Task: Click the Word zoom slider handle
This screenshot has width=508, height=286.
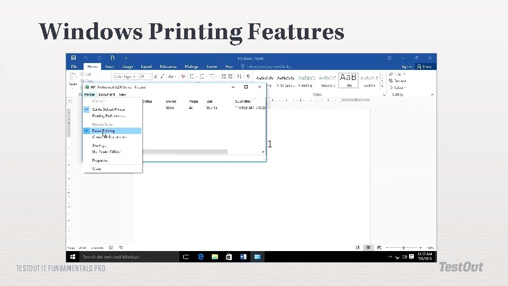Action: coord(404,248)
